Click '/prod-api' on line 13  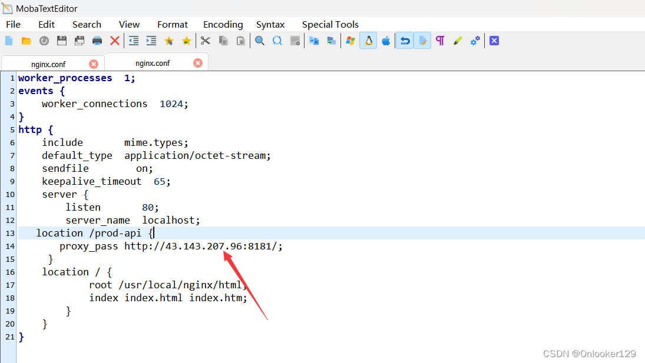[115, 233]
